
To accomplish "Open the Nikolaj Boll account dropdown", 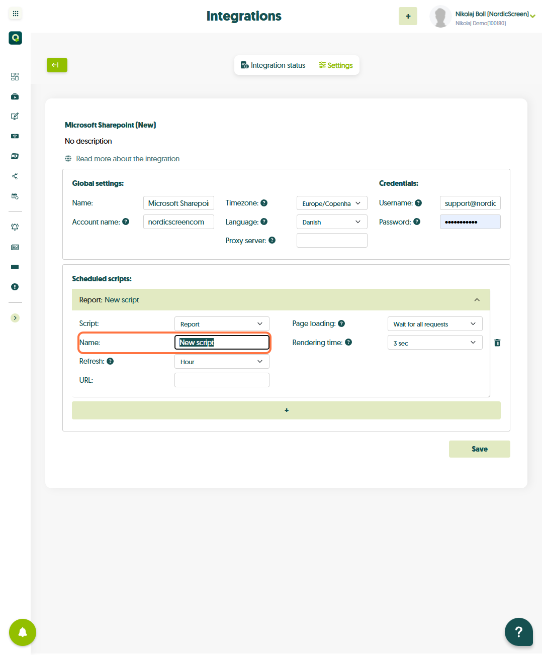I will pyautogui.click(x=495, y=18).
